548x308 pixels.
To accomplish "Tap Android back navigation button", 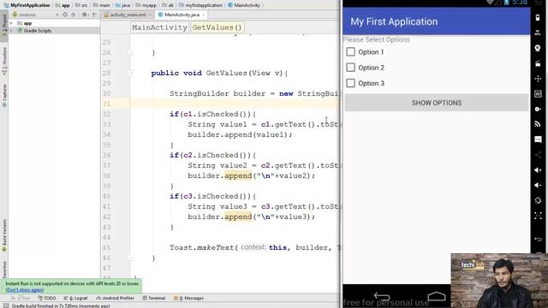I will click(382, 297).
